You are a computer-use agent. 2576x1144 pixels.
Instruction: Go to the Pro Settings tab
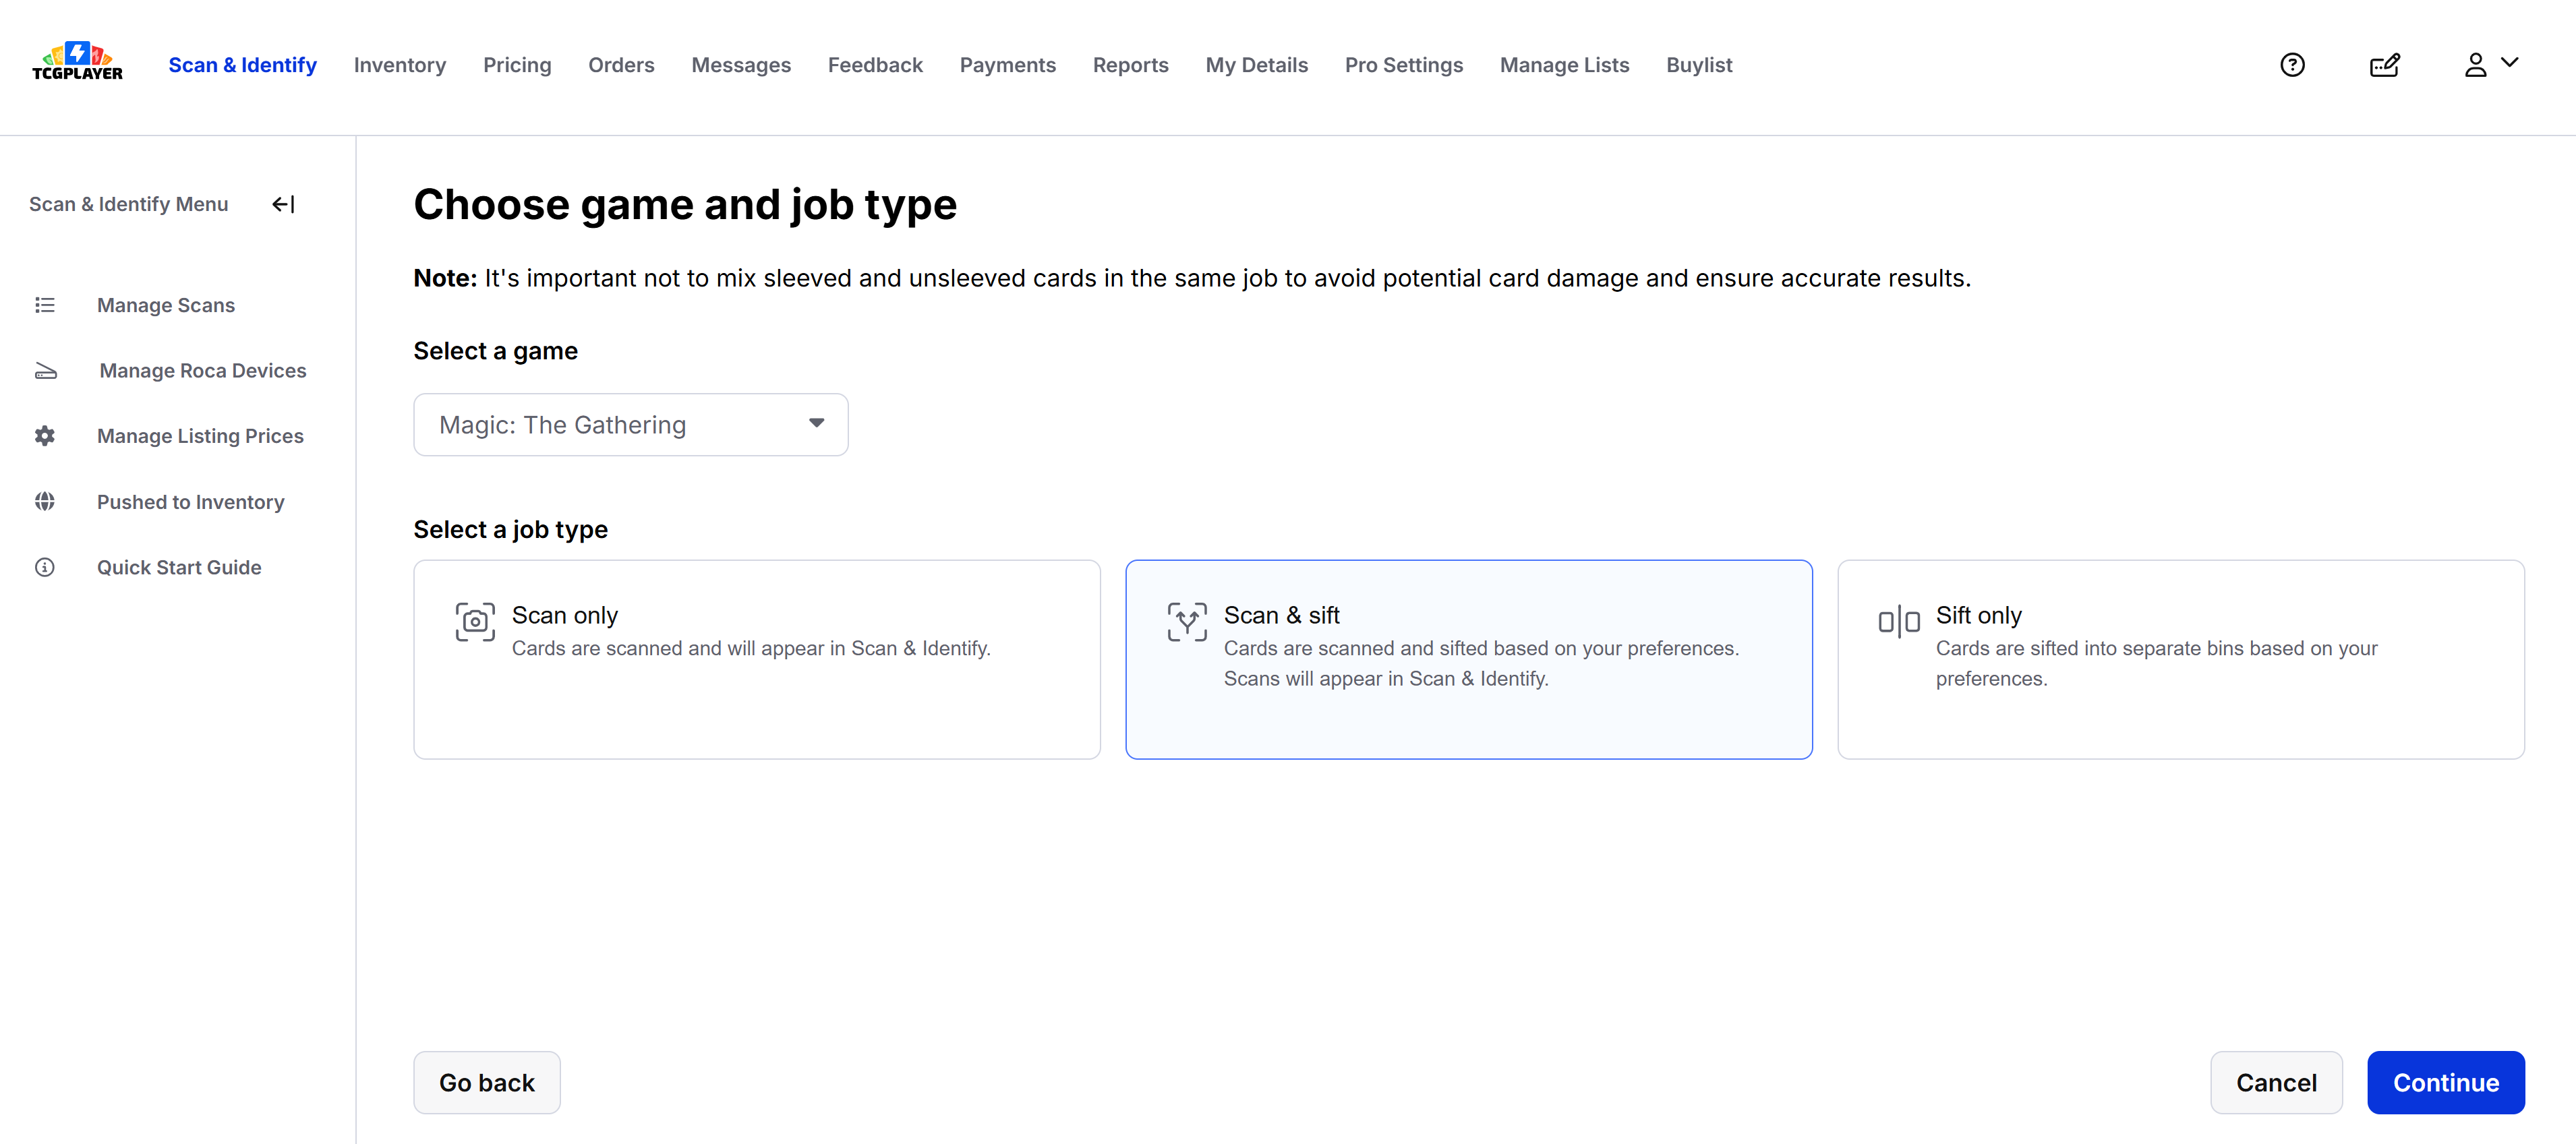pos(1403,65)
